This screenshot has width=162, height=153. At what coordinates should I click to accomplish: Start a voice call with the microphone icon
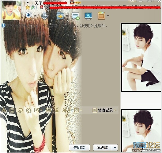tap(44, 16)
